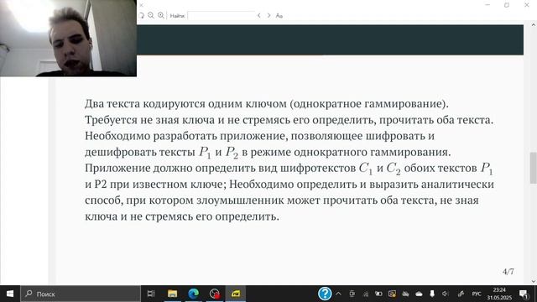The width and height of the screenshot is (537, 302).
Task: Click the dark slide header banner
Action: pyautogui.click(x=330, y=39)
